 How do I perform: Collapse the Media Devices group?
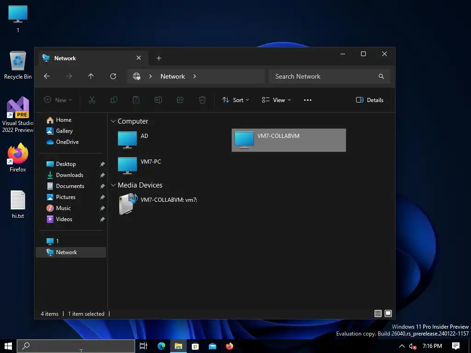coord(113,185)
